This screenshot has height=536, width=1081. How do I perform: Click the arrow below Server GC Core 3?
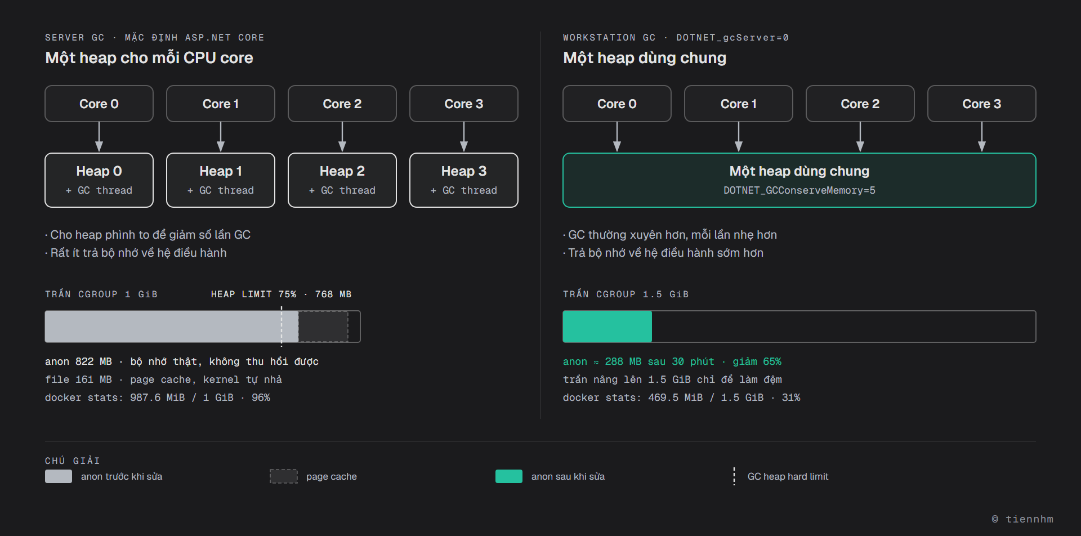point(464,137)
